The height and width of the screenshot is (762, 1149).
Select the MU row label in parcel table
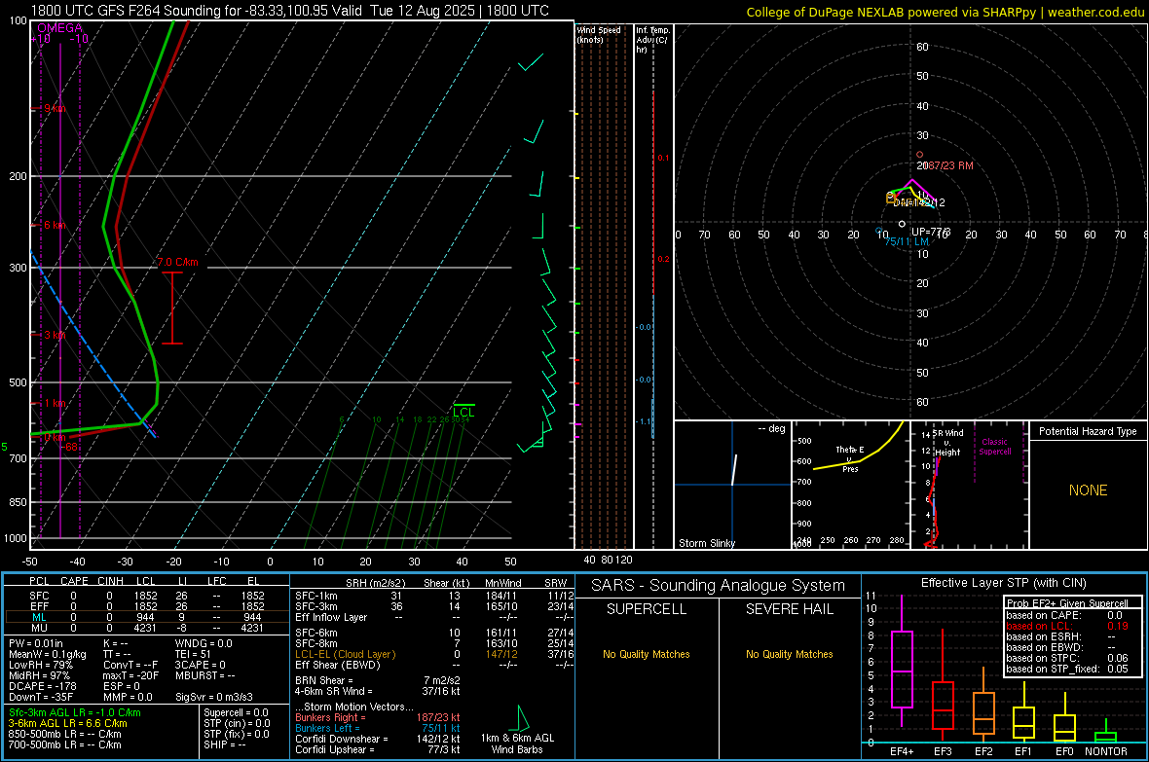click(39, 628)
